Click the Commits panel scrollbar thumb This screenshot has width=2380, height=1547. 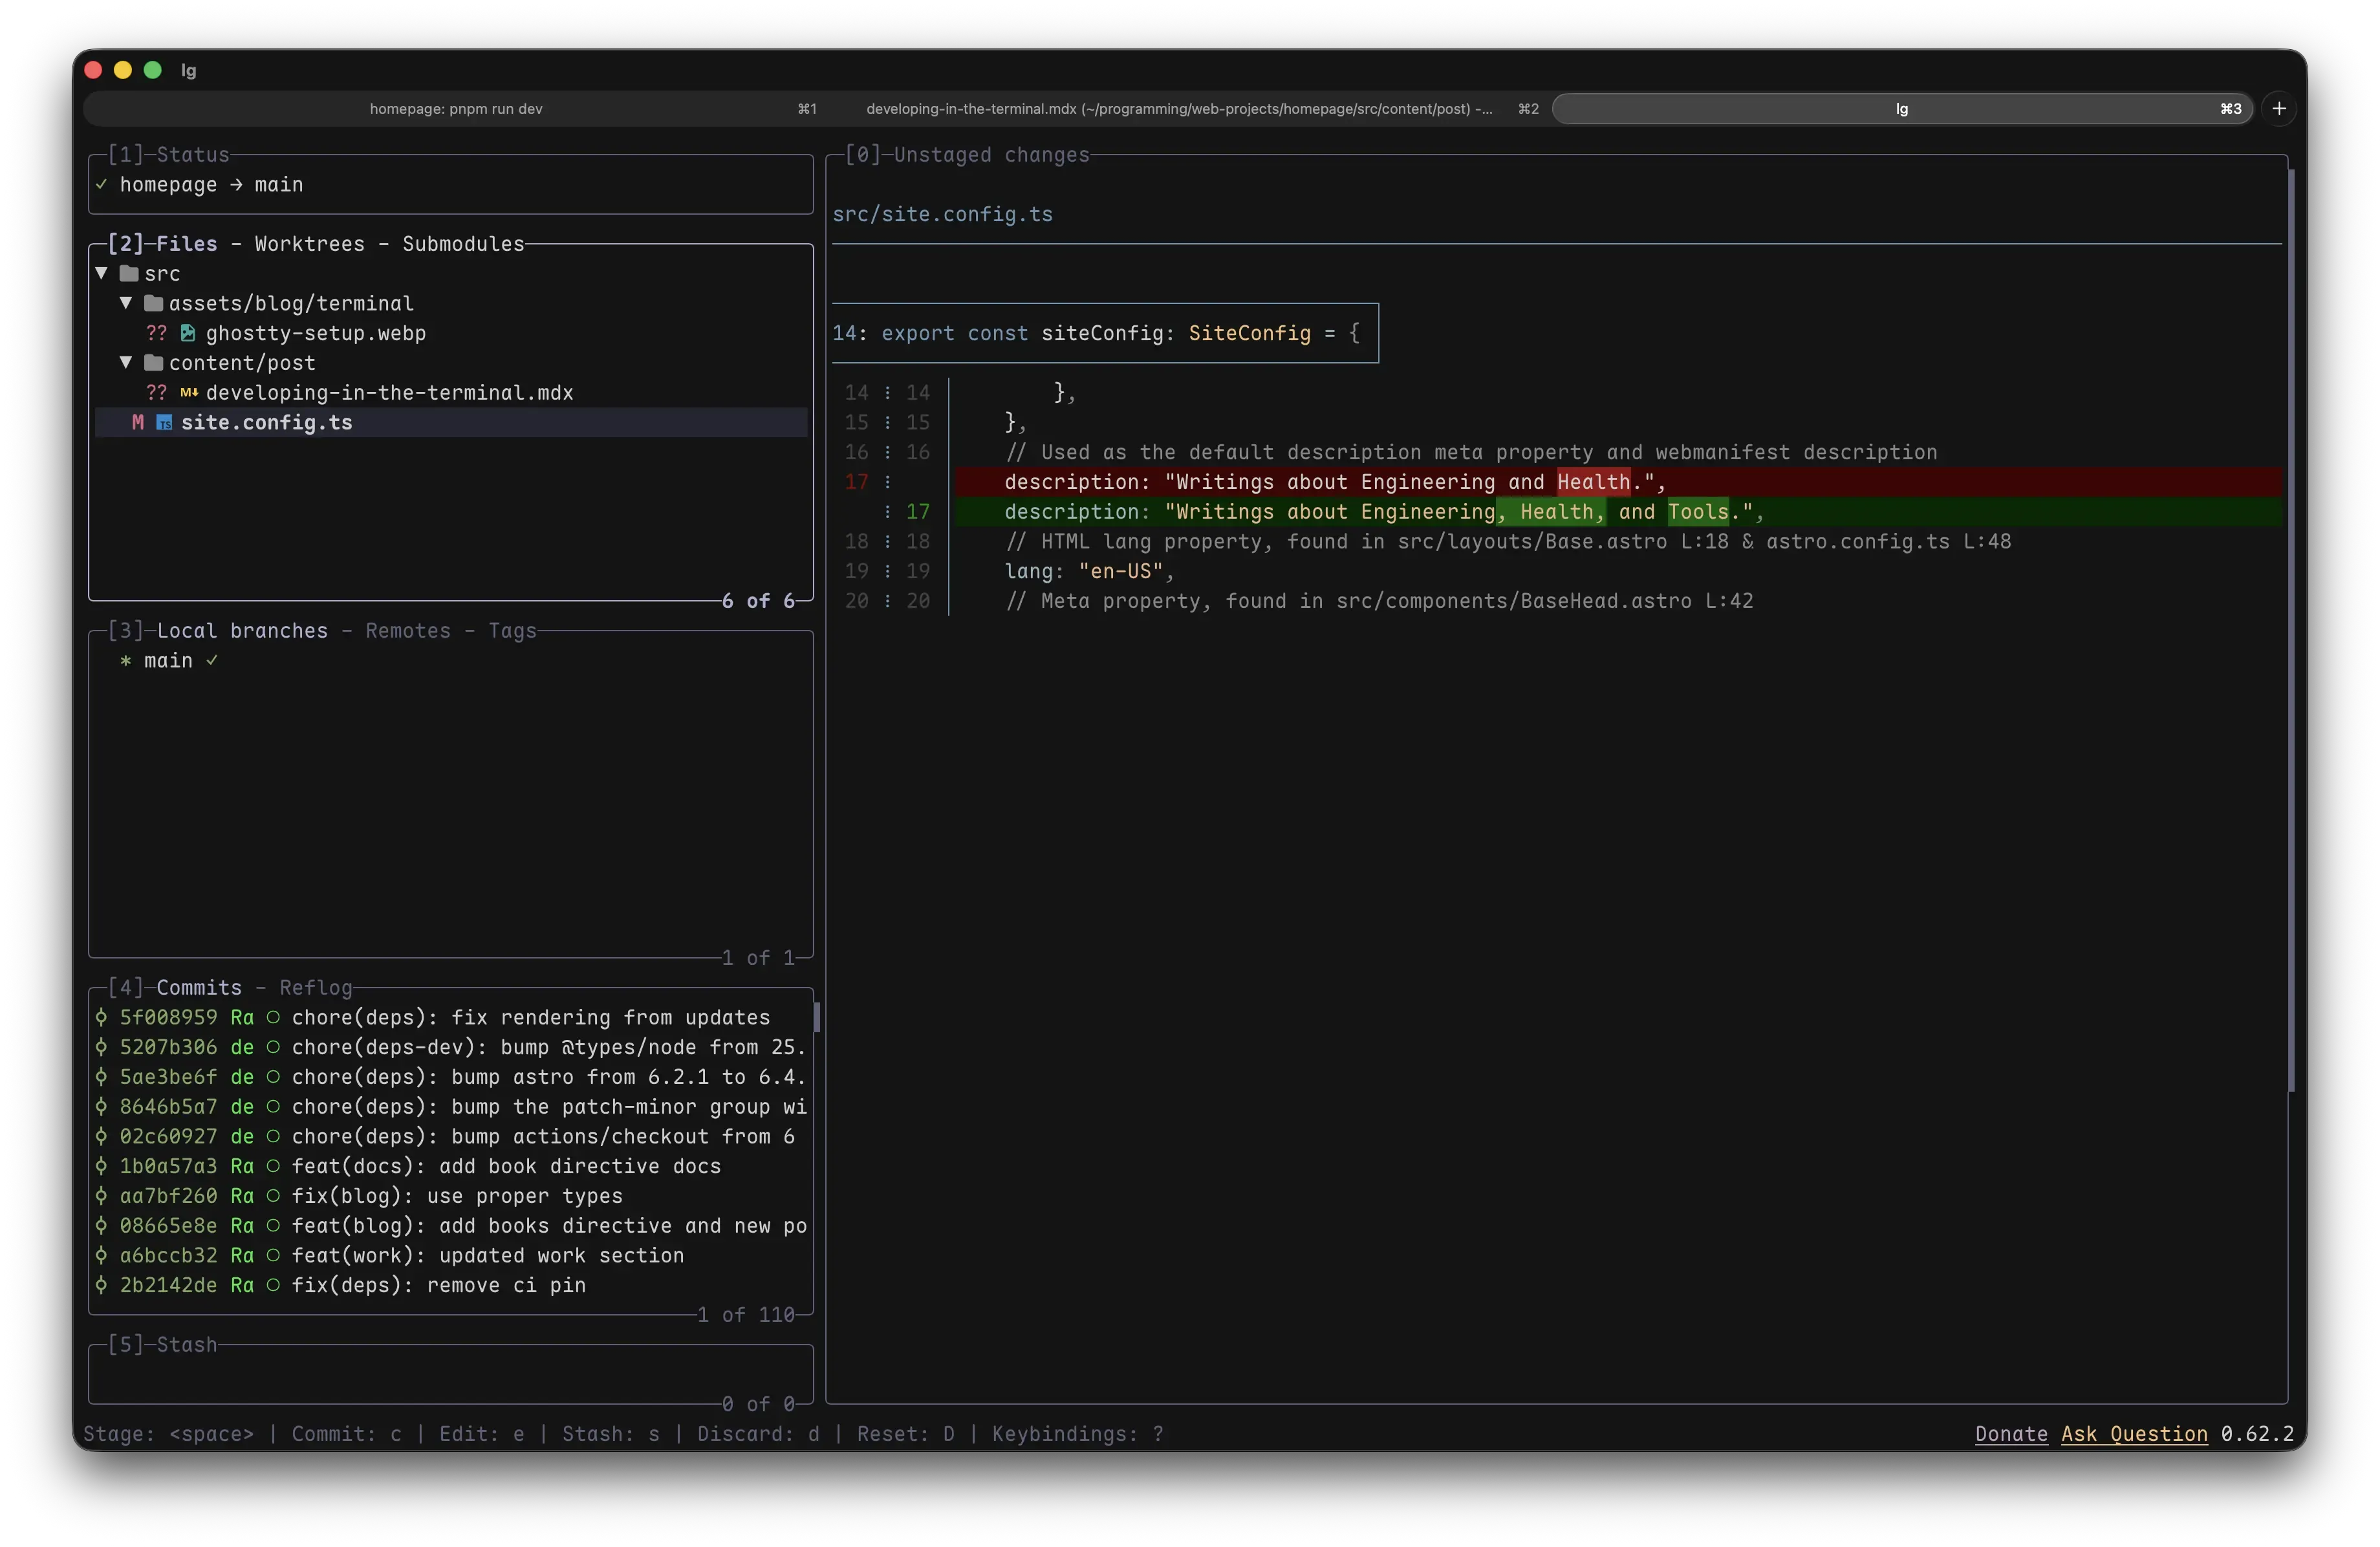pos(817,1017)
